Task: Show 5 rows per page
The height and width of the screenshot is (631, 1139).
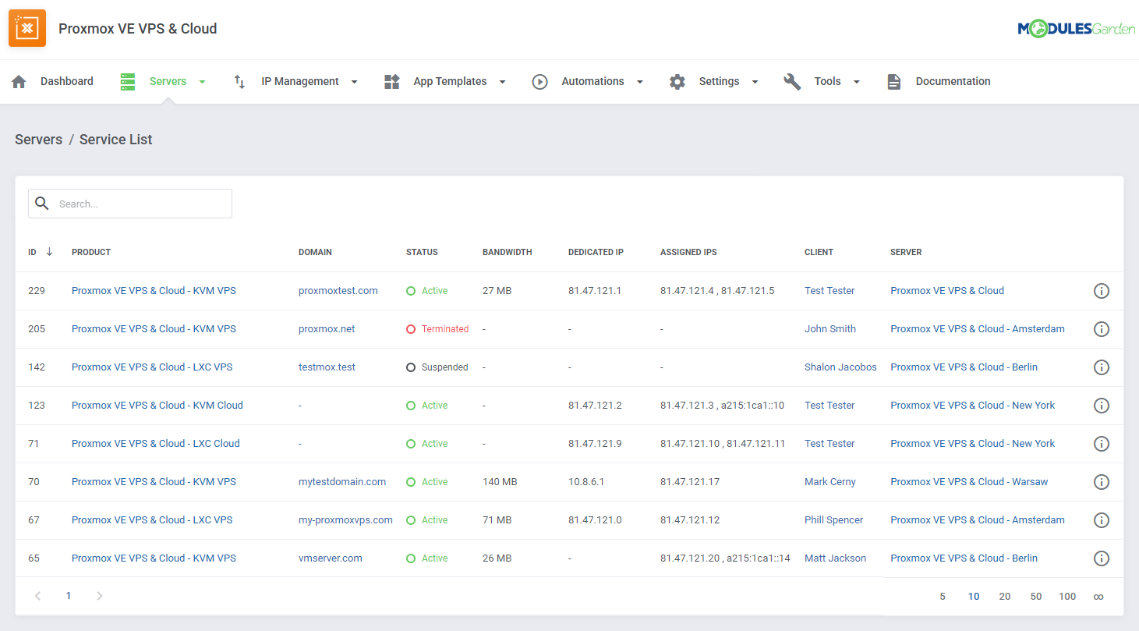Action: [943, 597]
